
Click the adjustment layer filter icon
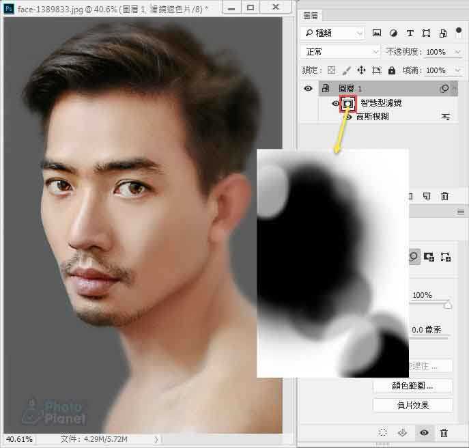(x=393, y=33)
